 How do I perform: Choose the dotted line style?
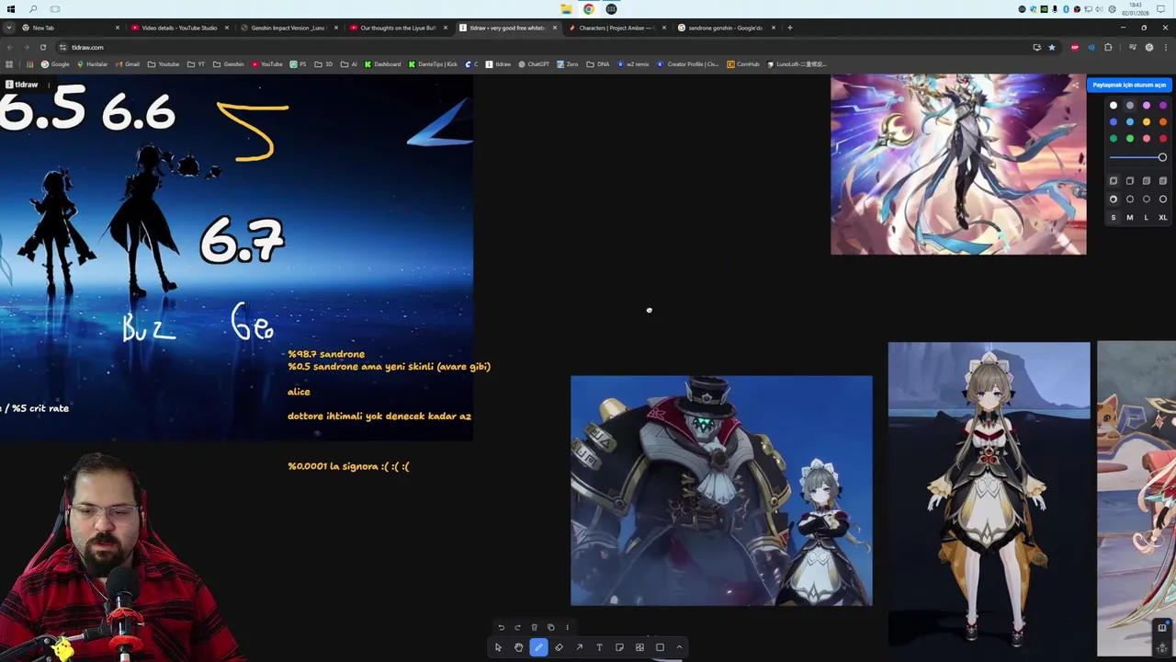coord(1147,199)
